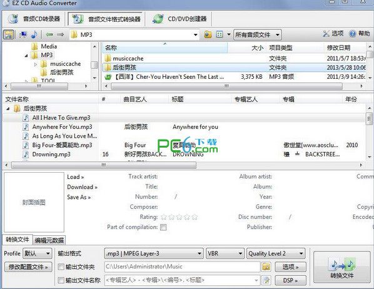Open the Save As » menu

coord(79,198)
